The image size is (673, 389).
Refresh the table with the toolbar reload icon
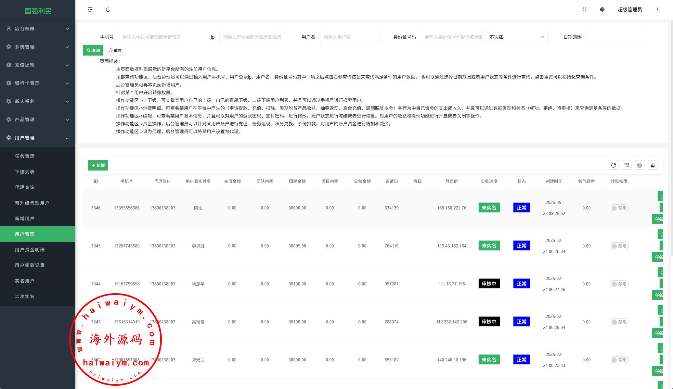(613, 165)
